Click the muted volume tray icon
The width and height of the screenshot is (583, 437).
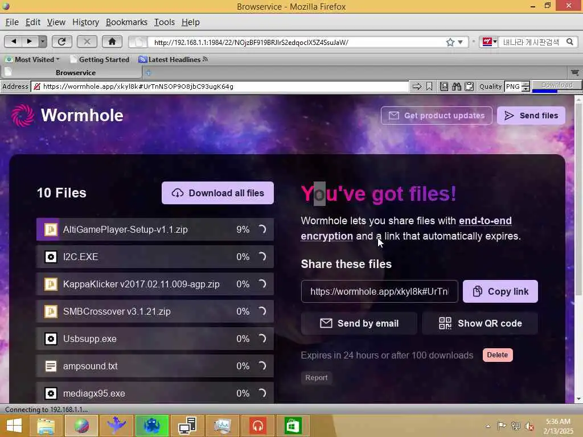529,426
